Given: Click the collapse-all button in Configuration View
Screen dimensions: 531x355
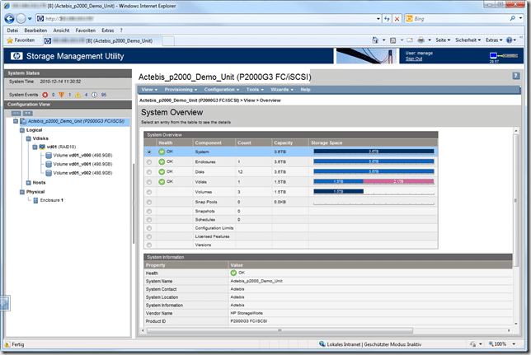Looking at the screenshot, I should coord(16,113).
